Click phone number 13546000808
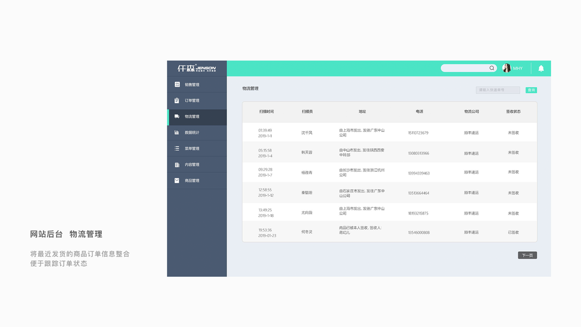Image resolution: width=581 pixels, height=327 pixels. click(x=419, y=233)
